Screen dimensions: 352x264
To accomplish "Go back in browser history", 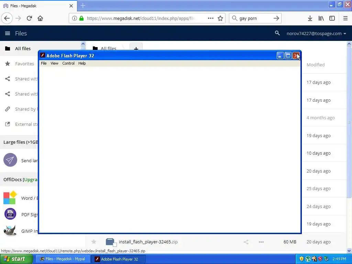I will pyautogui.click(x=7, y=18).
